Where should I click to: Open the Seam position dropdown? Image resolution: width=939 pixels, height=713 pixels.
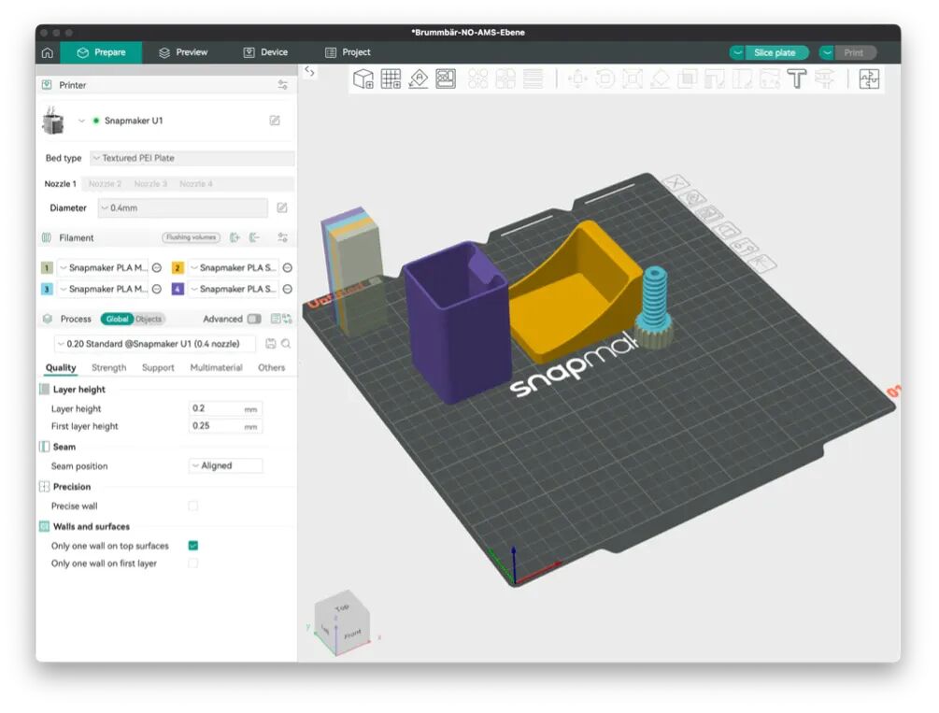225,465
